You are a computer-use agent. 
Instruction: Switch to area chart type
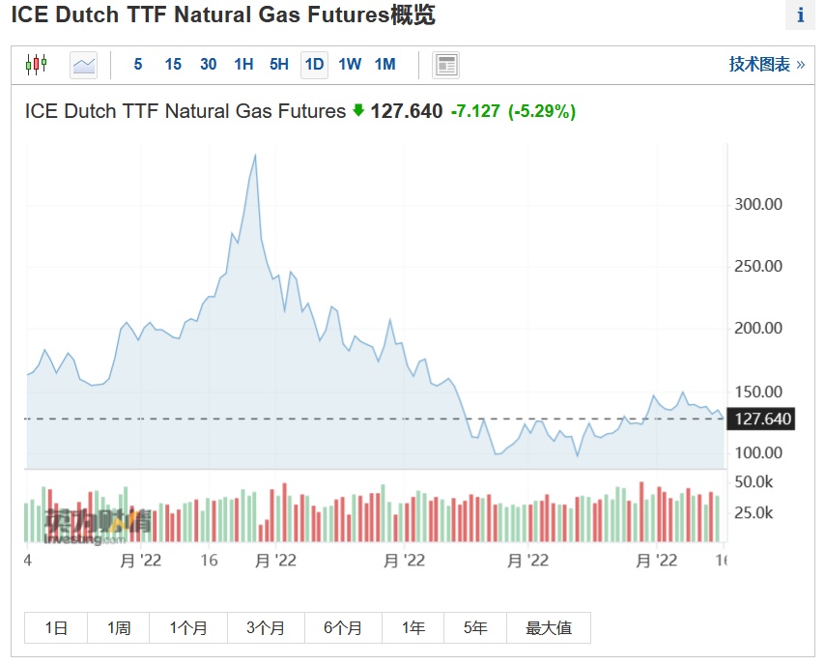84,65
